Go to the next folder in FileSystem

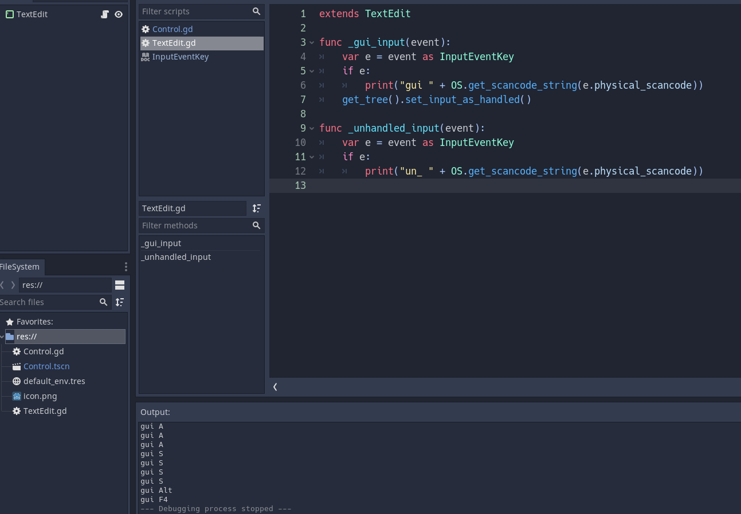pyautogui.click(x=13, y=285)
